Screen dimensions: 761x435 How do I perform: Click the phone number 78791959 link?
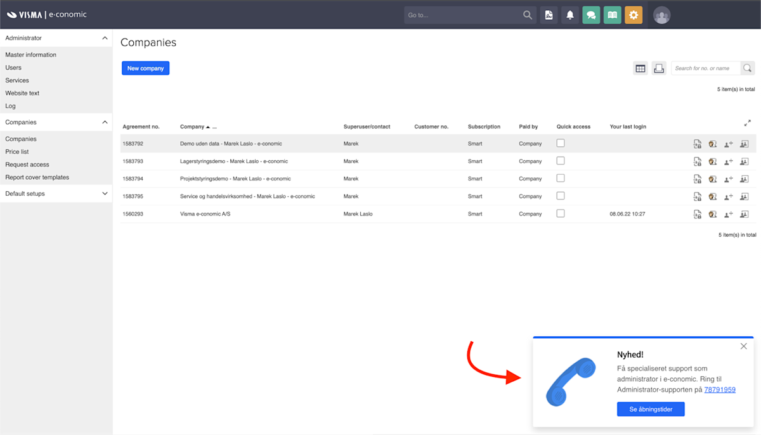click(720, 390)
